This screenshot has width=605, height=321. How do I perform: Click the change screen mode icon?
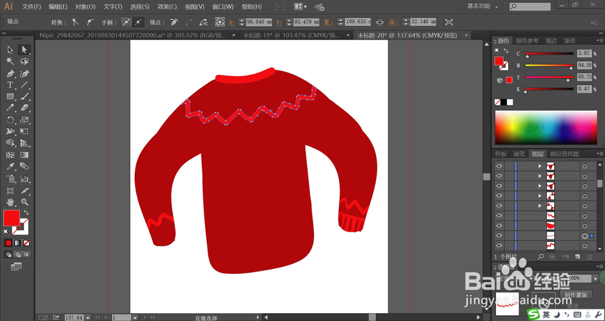point(16,266)
